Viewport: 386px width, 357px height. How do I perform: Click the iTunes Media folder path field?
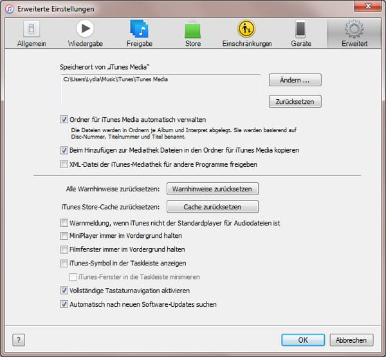160,90
